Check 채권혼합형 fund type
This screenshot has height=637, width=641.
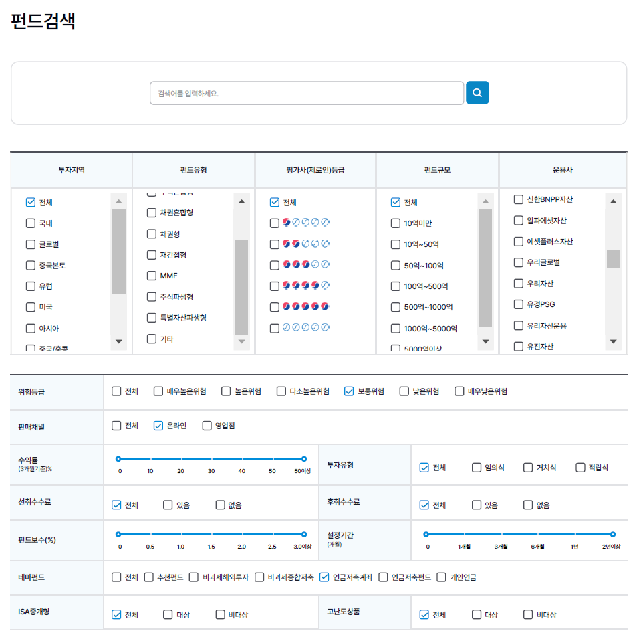point(152,213)
